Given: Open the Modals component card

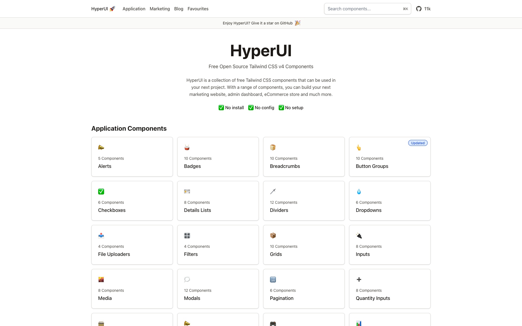Looking at the screenshot, I should [218, 289].
